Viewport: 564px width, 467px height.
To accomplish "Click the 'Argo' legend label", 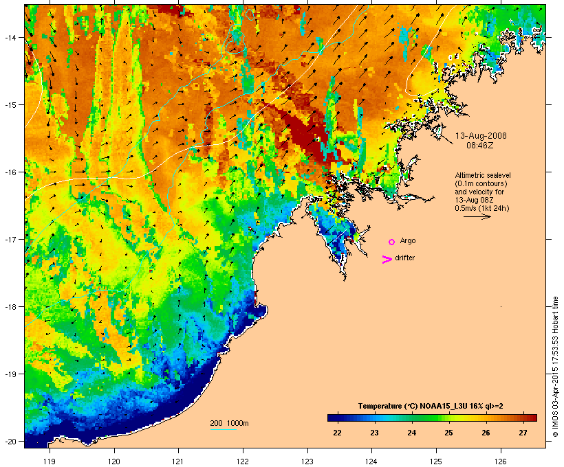I will point(408,240).
